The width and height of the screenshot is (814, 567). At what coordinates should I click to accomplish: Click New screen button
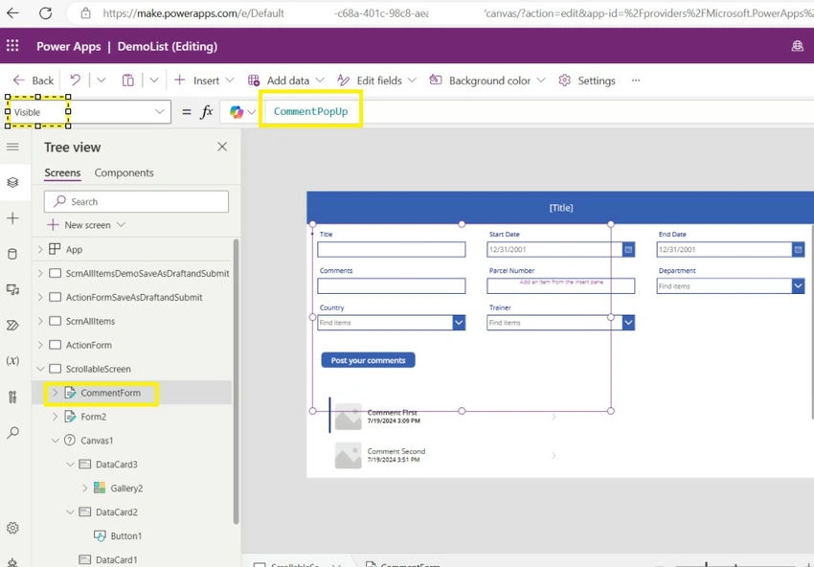pos(86,225)
